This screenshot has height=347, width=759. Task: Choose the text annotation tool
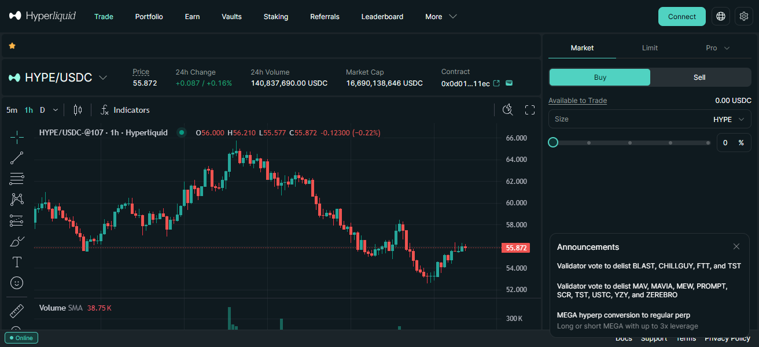(17, 262)
